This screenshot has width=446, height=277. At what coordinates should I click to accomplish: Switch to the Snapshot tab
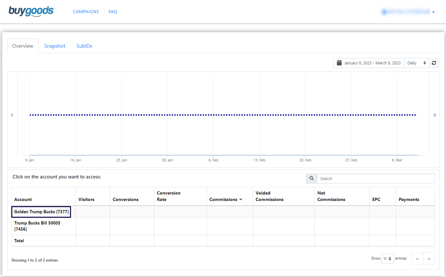tap(55, 46)
